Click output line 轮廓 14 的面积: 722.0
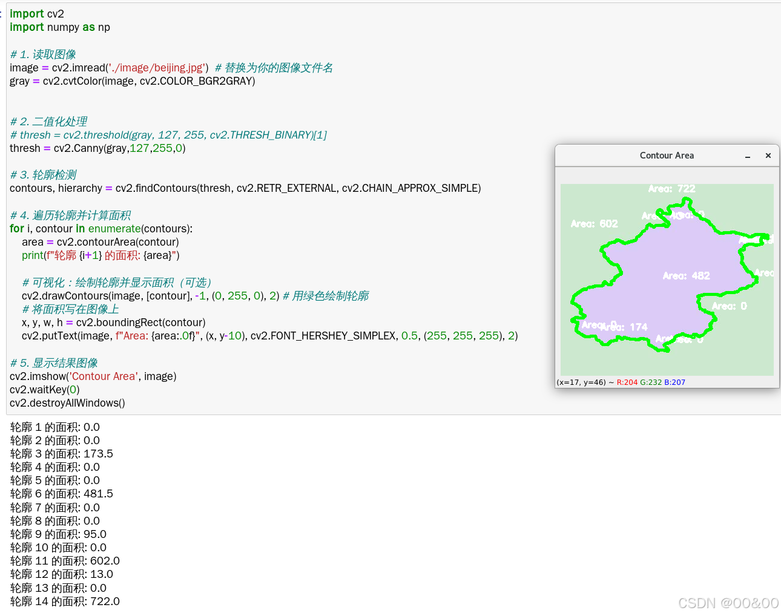 click(65, 601)
